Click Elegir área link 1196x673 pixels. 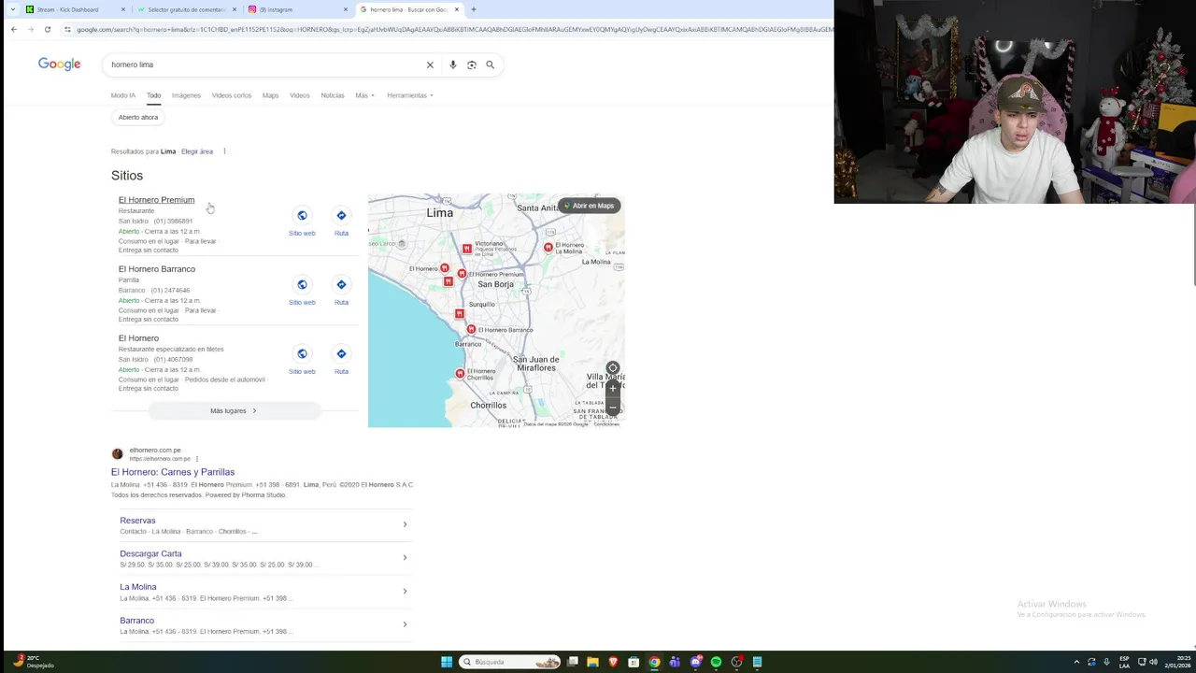197,151
